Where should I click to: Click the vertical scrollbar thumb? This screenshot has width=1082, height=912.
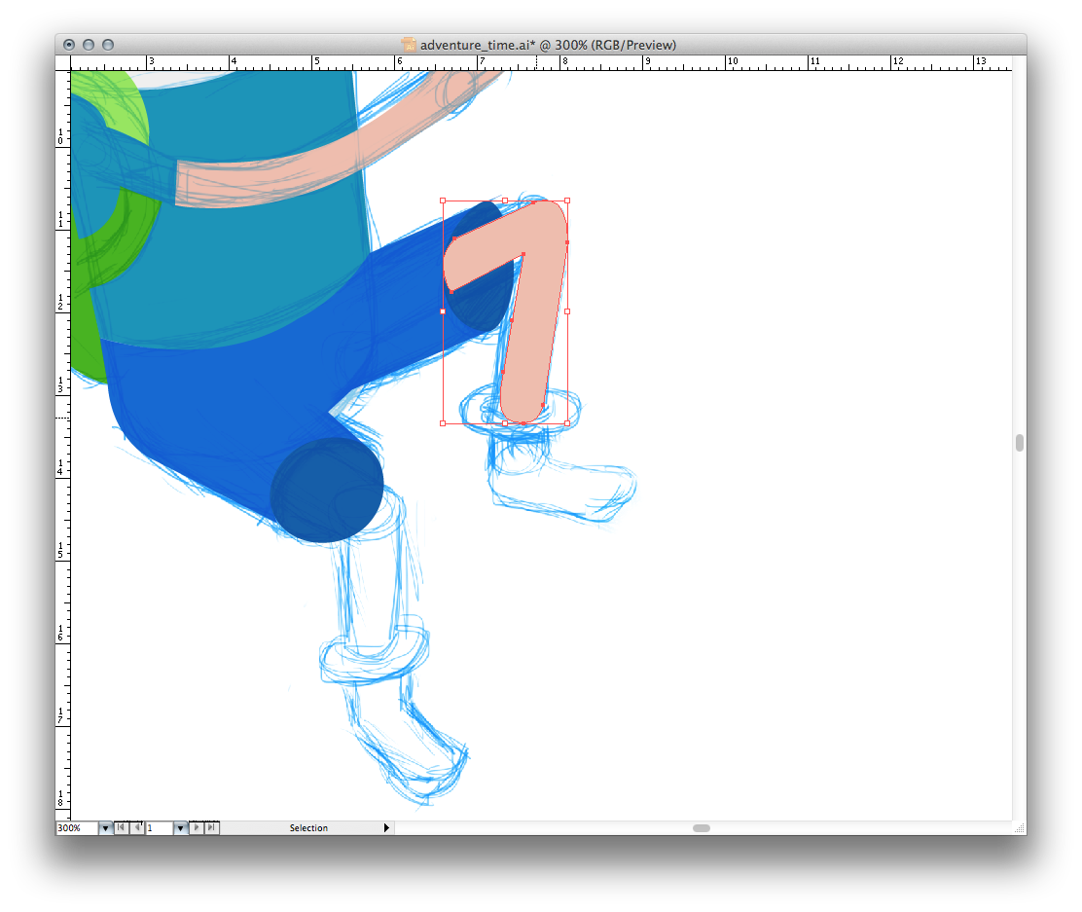pos(1019,443)
